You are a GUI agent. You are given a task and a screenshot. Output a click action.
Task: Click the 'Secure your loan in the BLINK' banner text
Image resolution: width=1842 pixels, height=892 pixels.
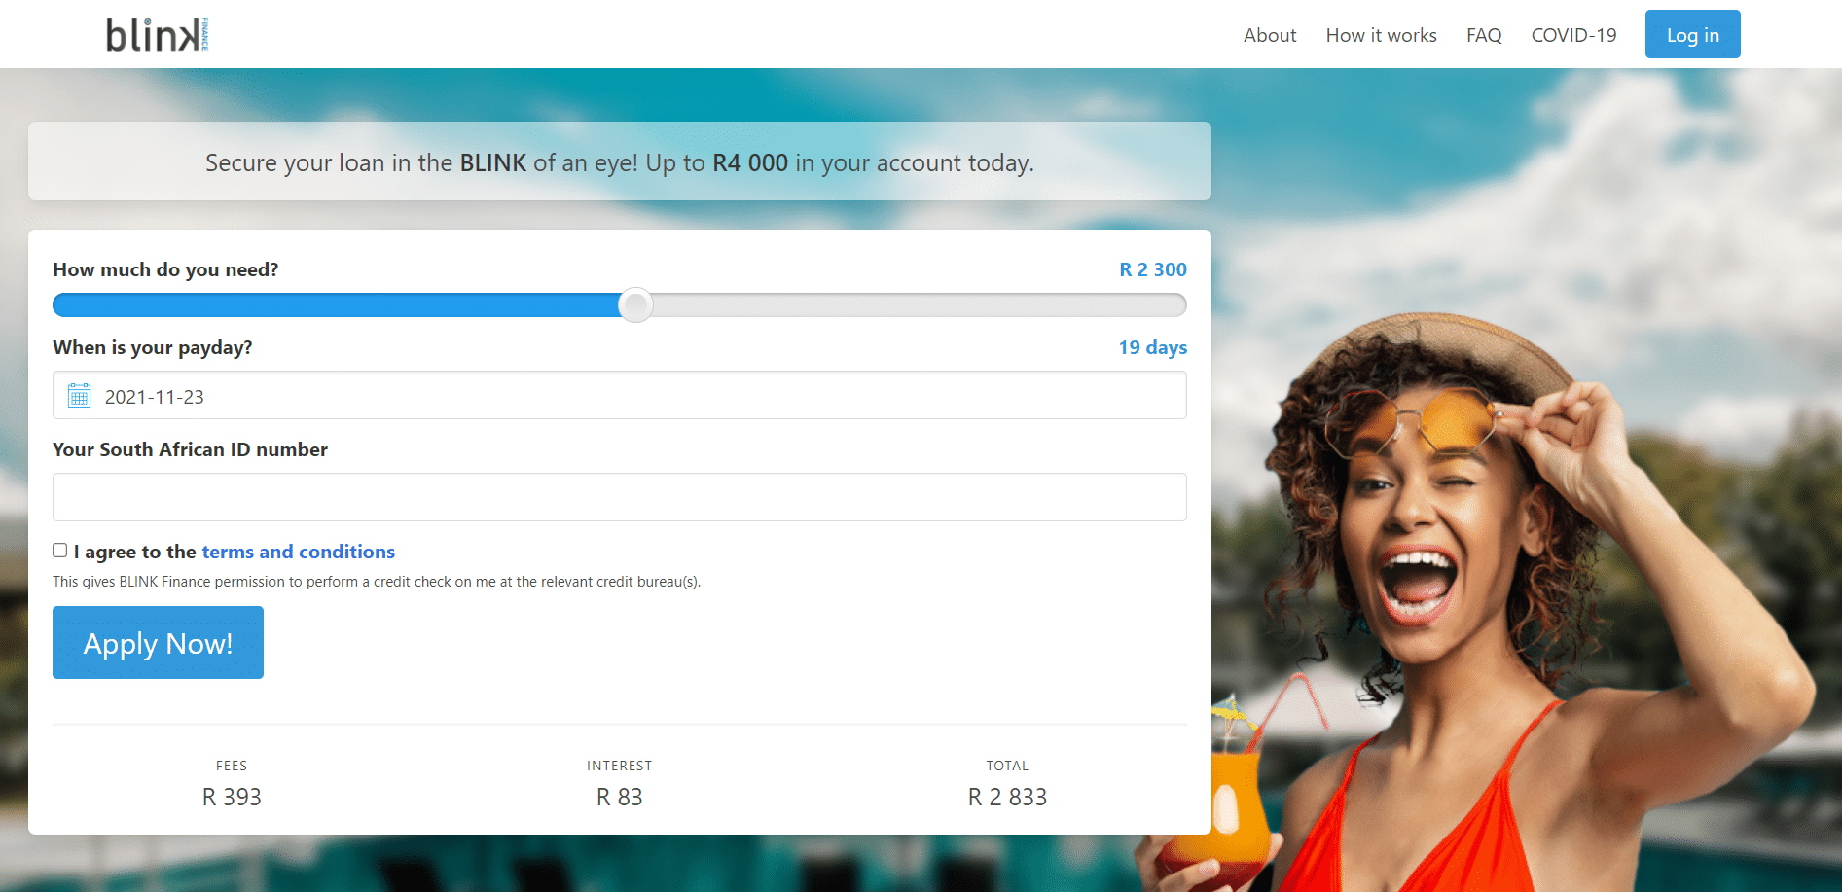pyautogui.click(x=619, y=162)
